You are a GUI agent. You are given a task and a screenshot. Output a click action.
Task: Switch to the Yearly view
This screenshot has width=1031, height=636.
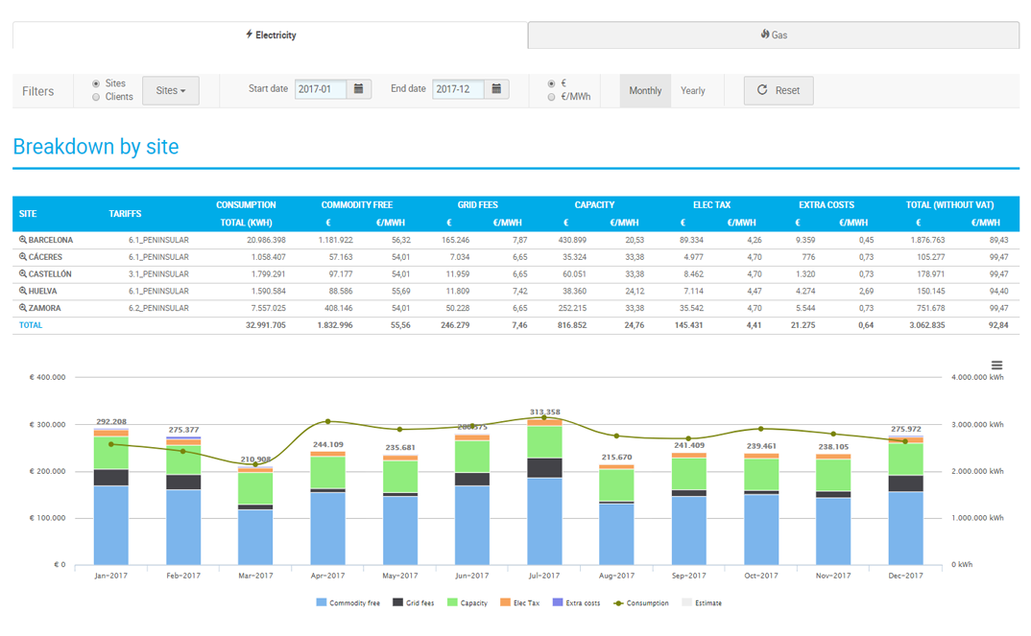point(692,91)
